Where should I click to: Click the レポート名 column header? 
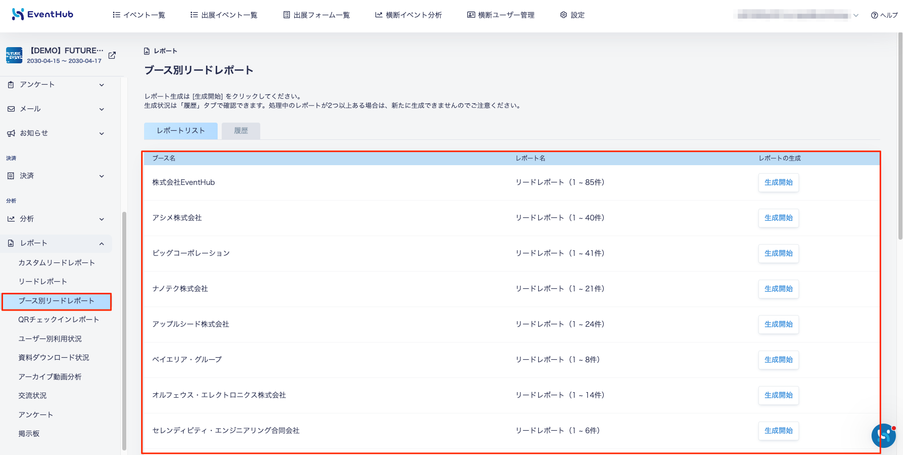[531, 158]
